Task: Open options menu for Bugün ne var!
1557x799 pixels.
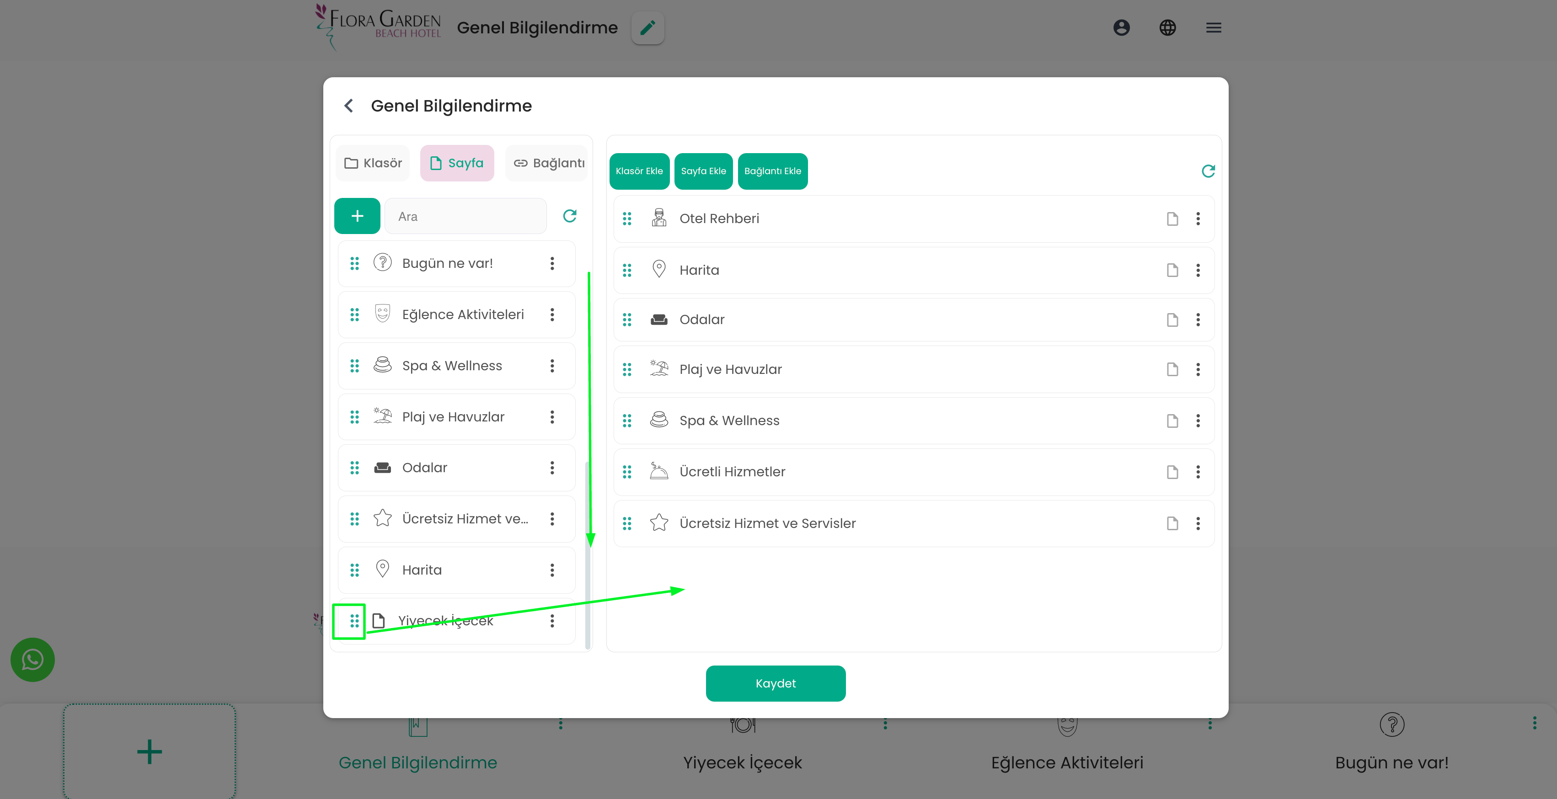Action: [x=552, y=263]
